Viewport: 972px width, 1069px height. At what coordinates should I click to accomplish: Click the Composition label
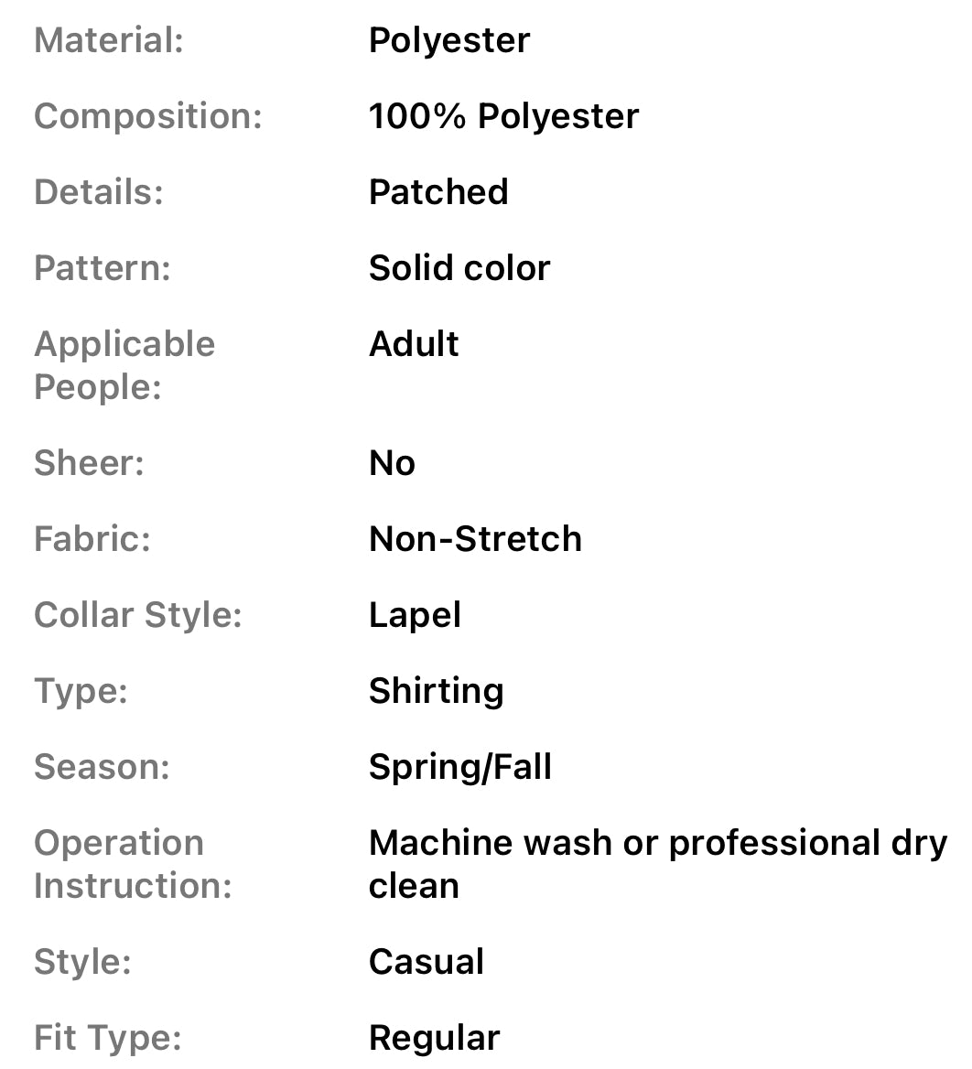coord(148,117)
